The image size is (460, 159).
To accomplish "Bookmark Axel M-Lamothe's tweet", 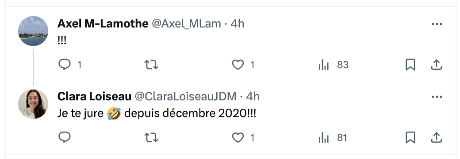I will 410,65.
